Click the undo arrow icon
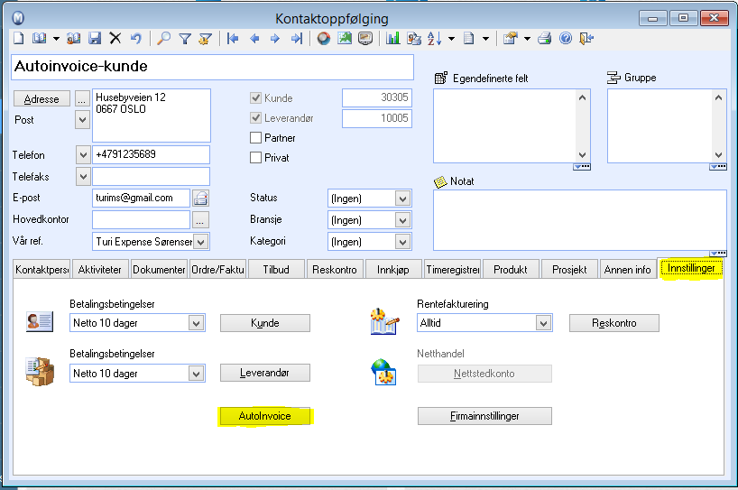 click(135, 38)
